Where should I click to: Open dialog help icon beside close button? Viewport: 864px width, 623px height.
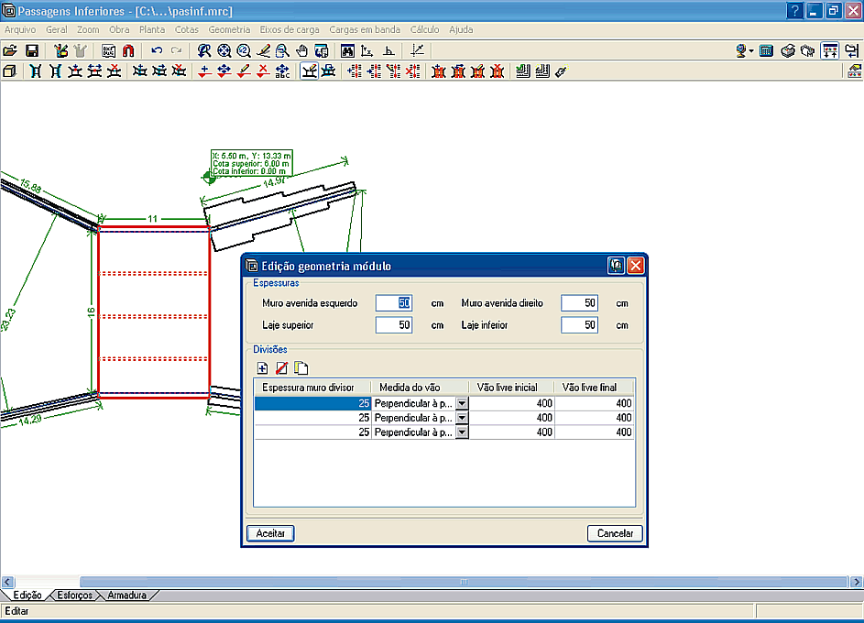[617, 266]
